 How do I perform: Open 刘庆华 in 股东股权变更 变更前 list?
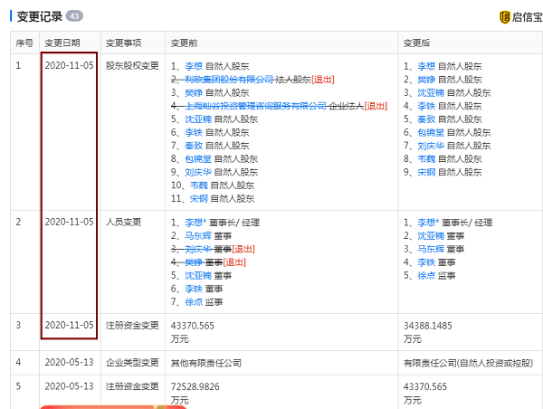click(198, 172)
